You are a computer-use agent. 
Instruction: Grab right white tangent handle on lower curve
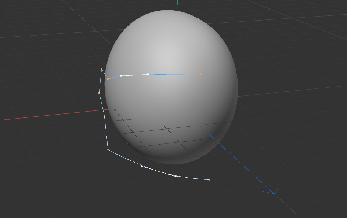coord(177,177)
